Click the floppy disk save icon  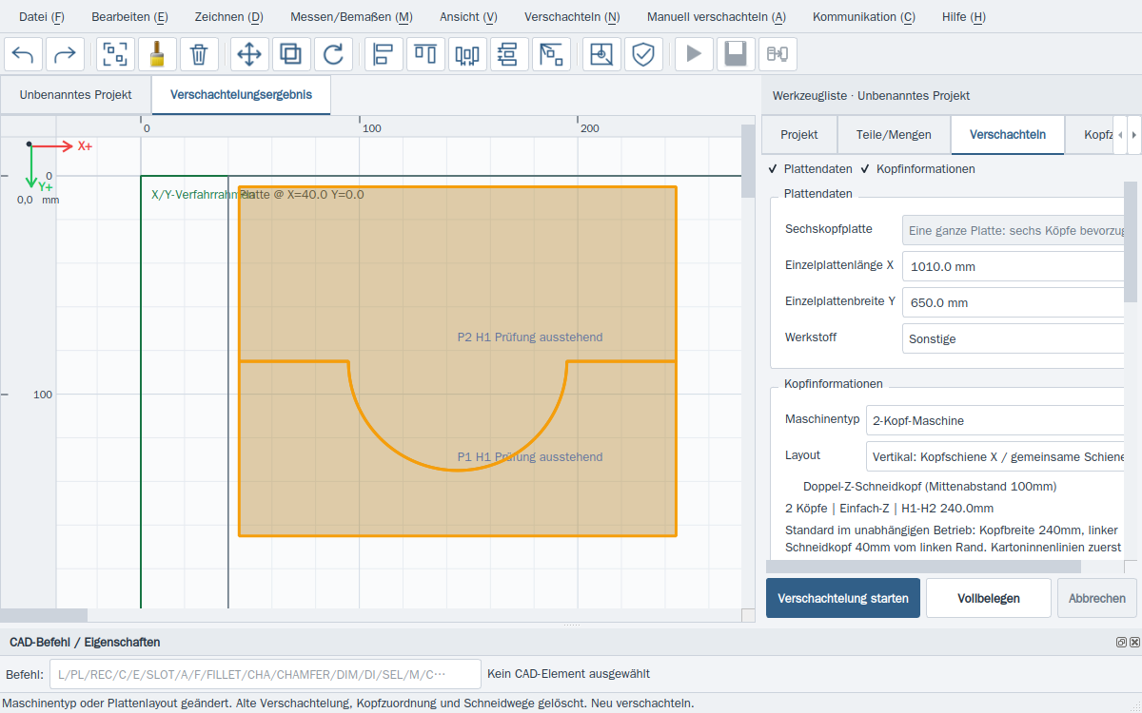[x=736, y=54]
